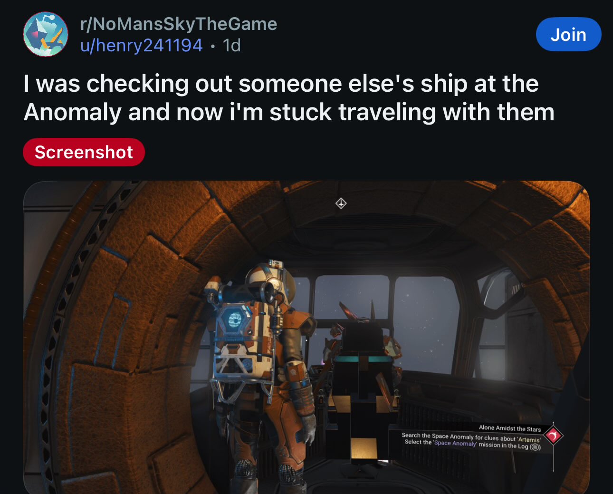
Task: Click the 'Search the Space Anomaly' objective line
Action: click(x=471, y=437)
